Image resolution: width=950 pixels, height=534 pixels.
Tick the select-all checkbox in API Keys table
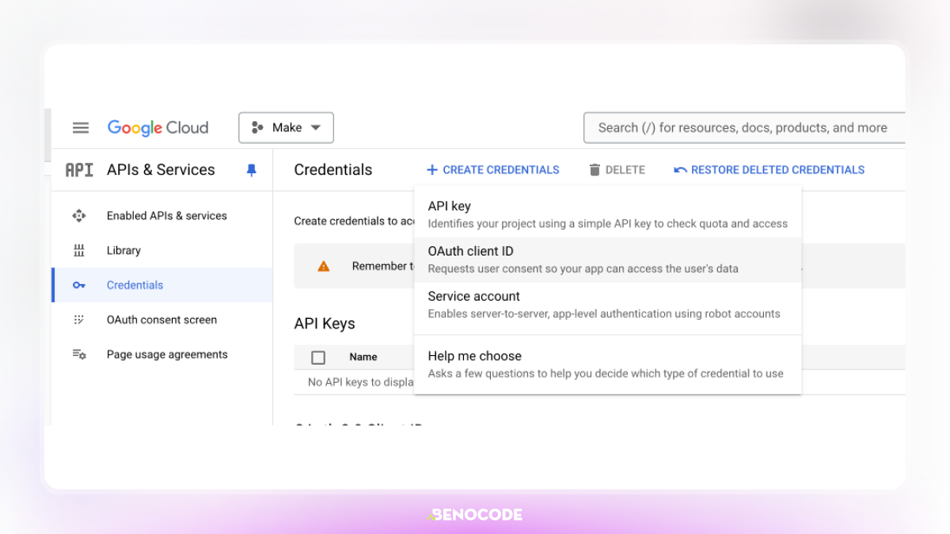318,358
